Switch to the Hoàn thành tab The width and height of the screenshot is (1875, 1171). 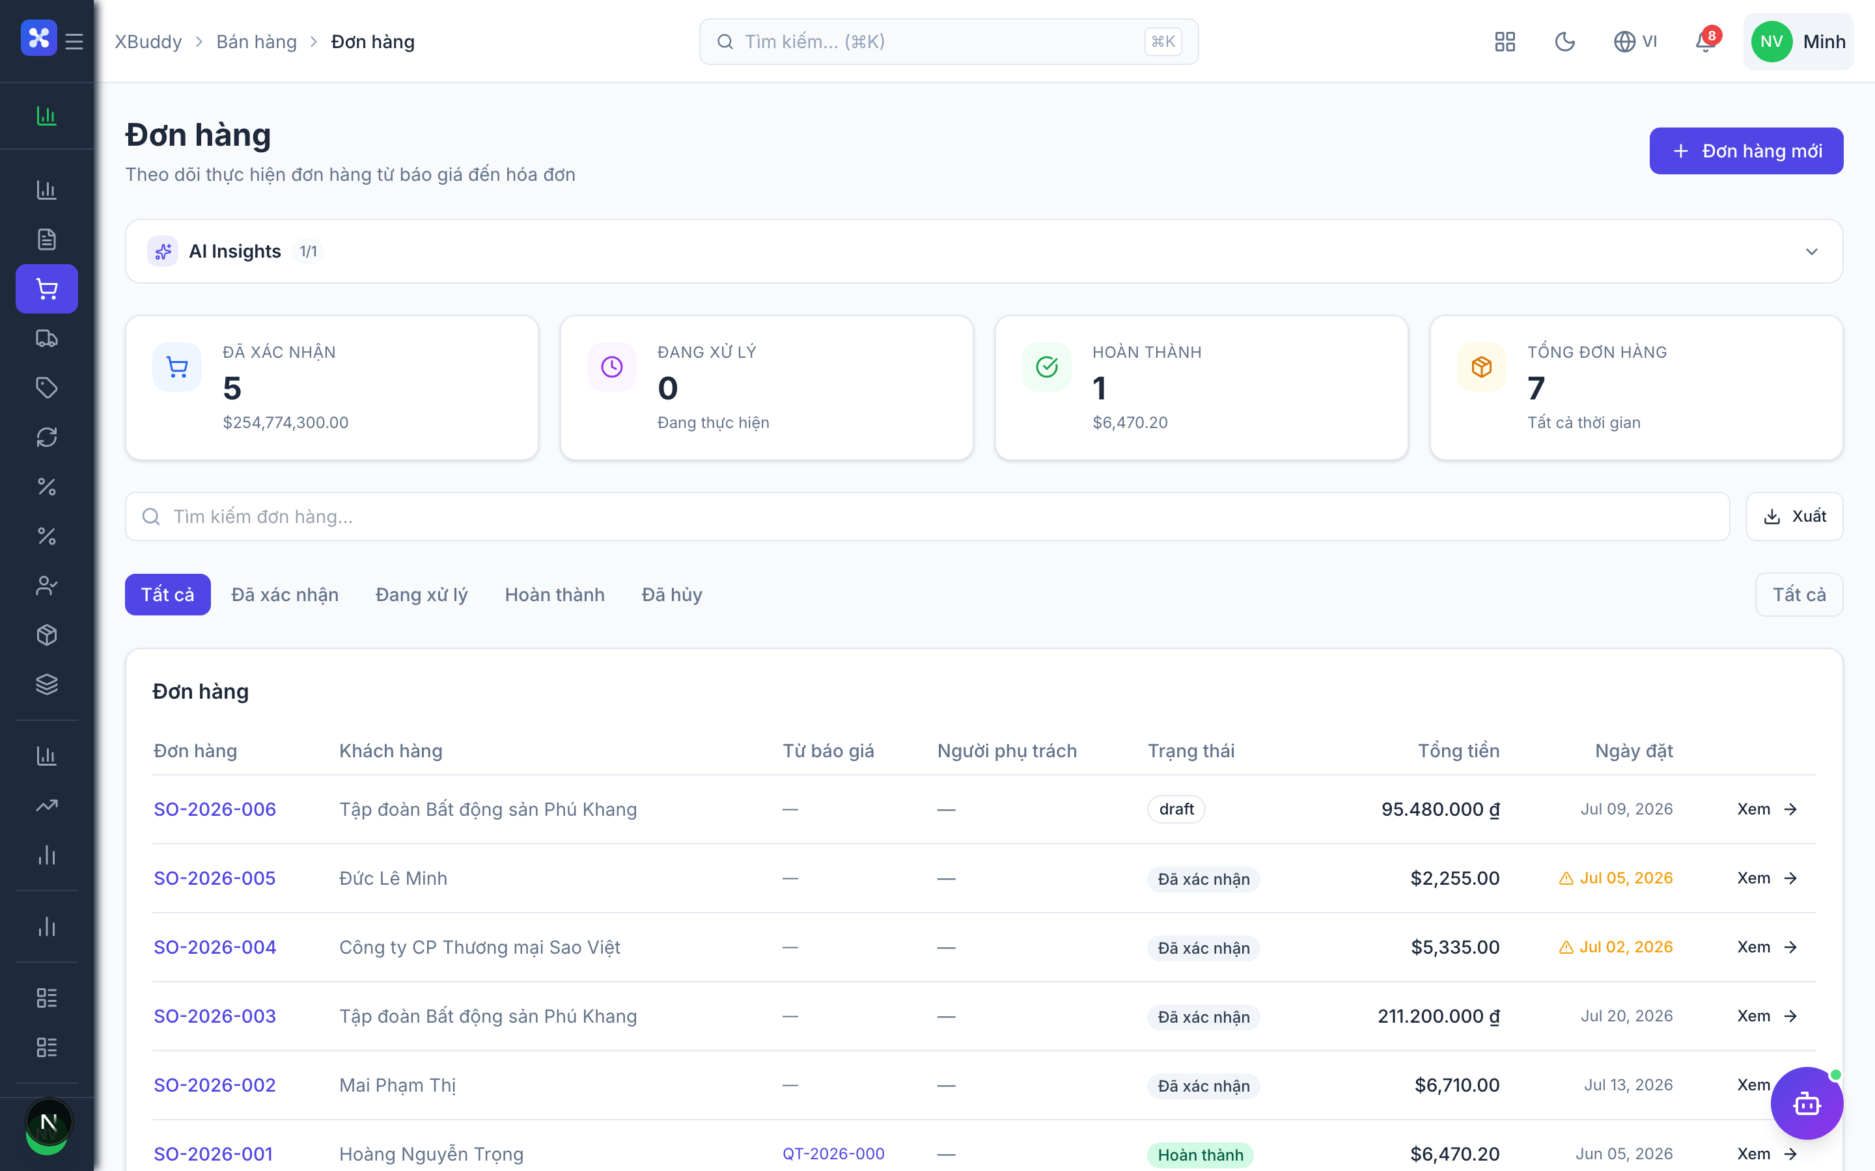click(555, 594)
